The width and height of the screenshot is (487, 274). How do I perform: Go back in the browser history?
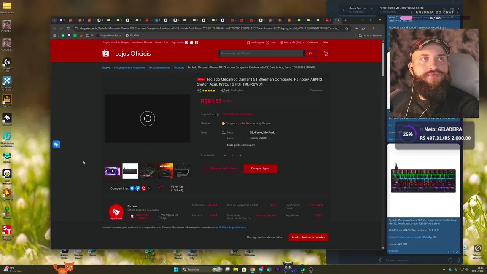coord(54,28)
